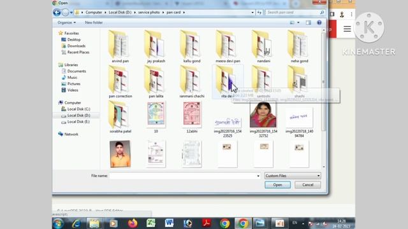Open Adobe Reader from taskbar
Viewport: 408px width, 229px height.
click(x=207, y=223)
